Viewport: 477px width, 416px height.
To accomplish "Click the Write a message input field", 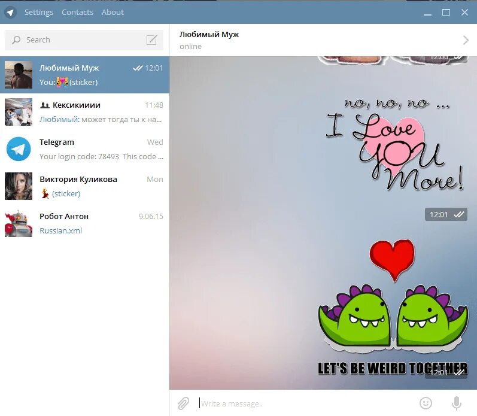I will (x=306, y=403).
